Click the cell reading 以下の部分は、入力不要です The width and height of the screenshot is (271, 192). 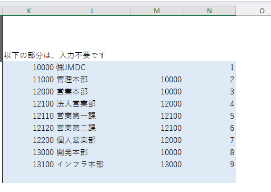(x=55, y=55)
